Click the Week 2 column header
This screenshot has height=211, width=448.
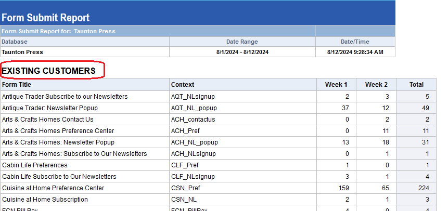coord(376,85)
